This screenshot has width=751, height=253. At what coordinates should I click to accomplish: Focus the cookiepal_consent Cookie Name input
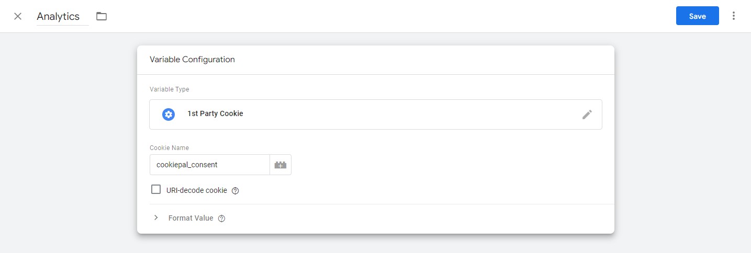(209, 165)
